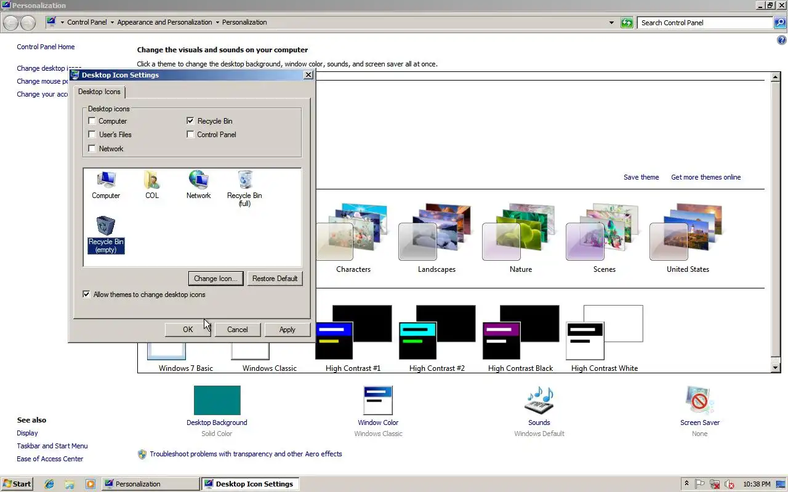
Task: Open the Display link under See also
Action: (27, 433)
